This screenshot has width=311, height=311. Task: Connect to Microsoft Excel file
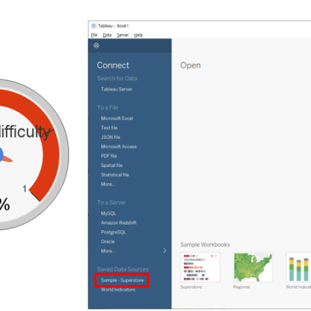(x=117, y=118)
